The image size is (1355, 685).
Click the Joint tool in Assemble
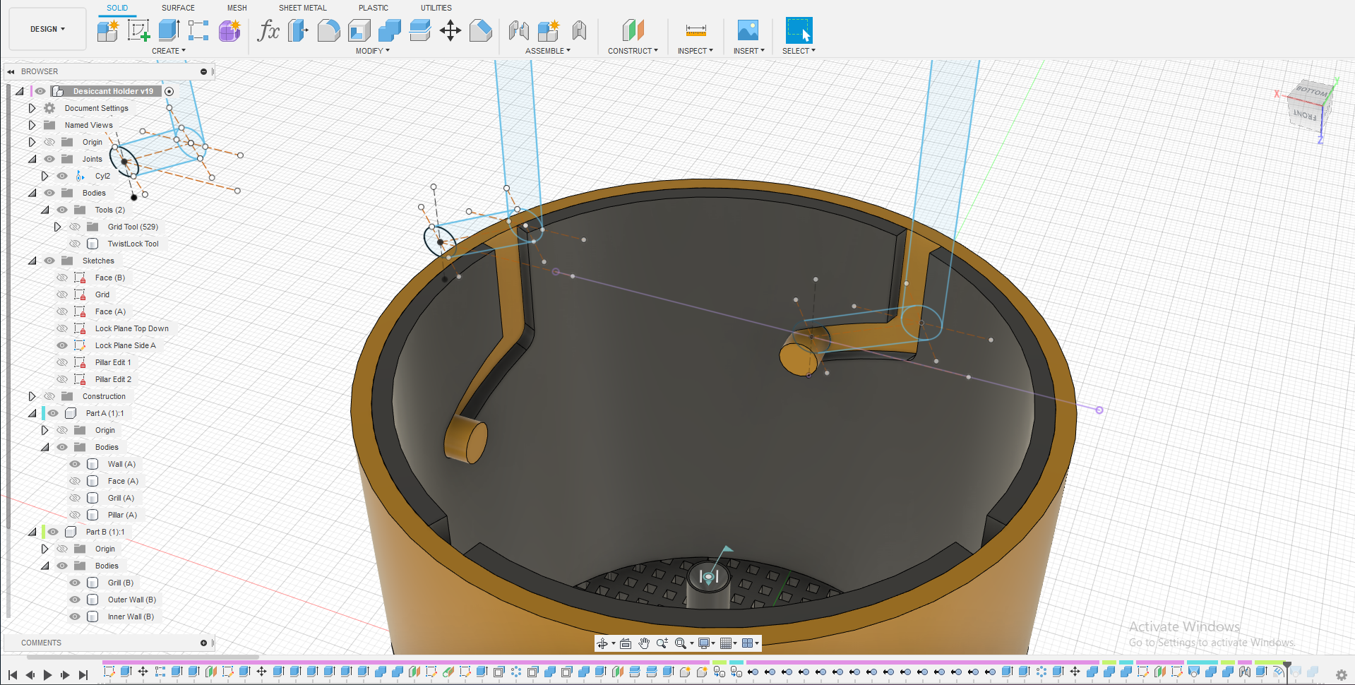click(x=519, y=30)
